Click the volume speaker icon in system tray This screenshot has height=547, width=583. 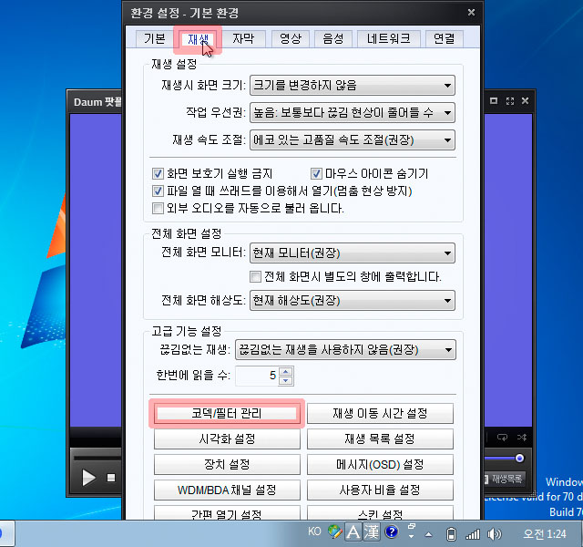pos(495,533)
